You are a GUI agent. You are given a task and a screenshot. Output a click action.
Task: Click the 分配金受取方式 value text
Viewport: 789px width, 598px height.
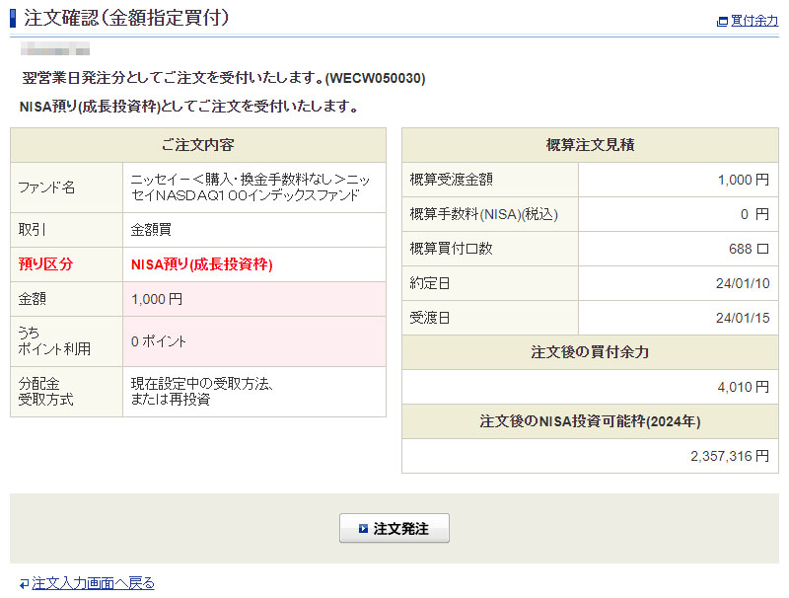pyautogui.click(x=201, y=392)
